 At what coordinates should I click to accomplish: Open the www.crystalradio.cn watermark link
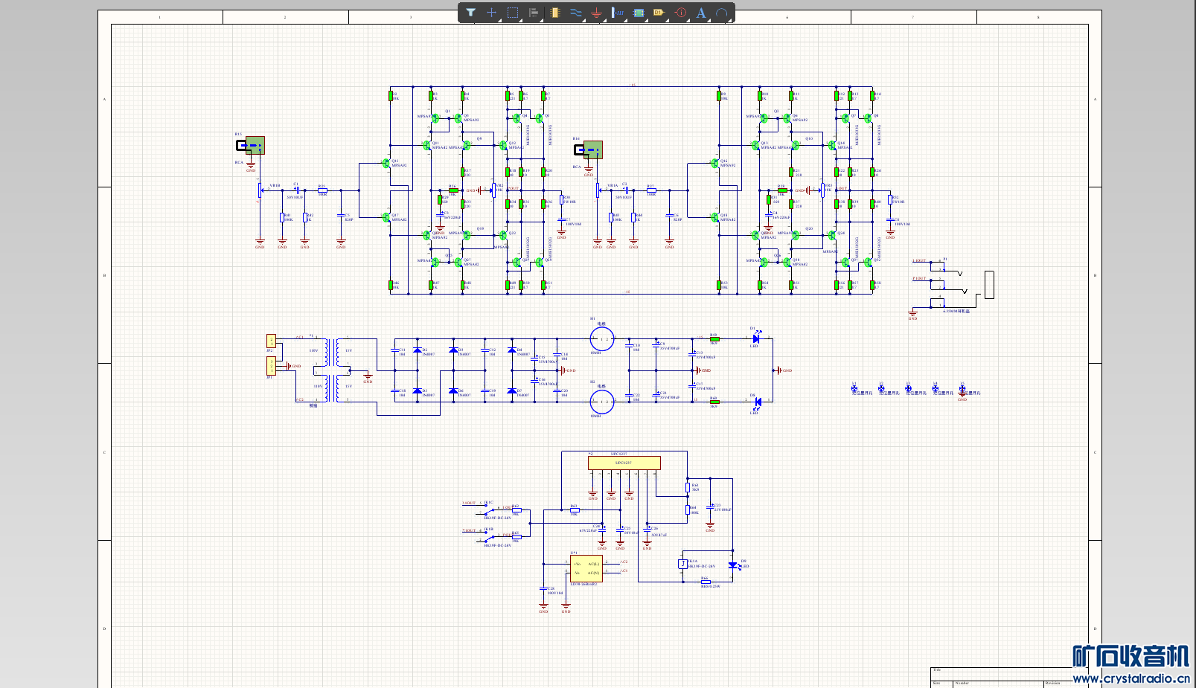point(1131,678)
